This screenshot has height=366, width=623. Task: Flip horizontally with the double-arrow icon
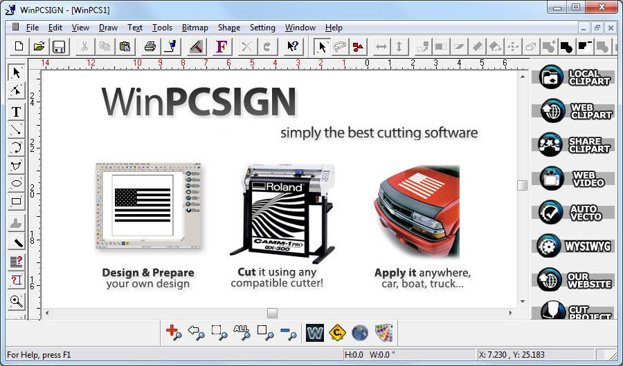[381, 47]
